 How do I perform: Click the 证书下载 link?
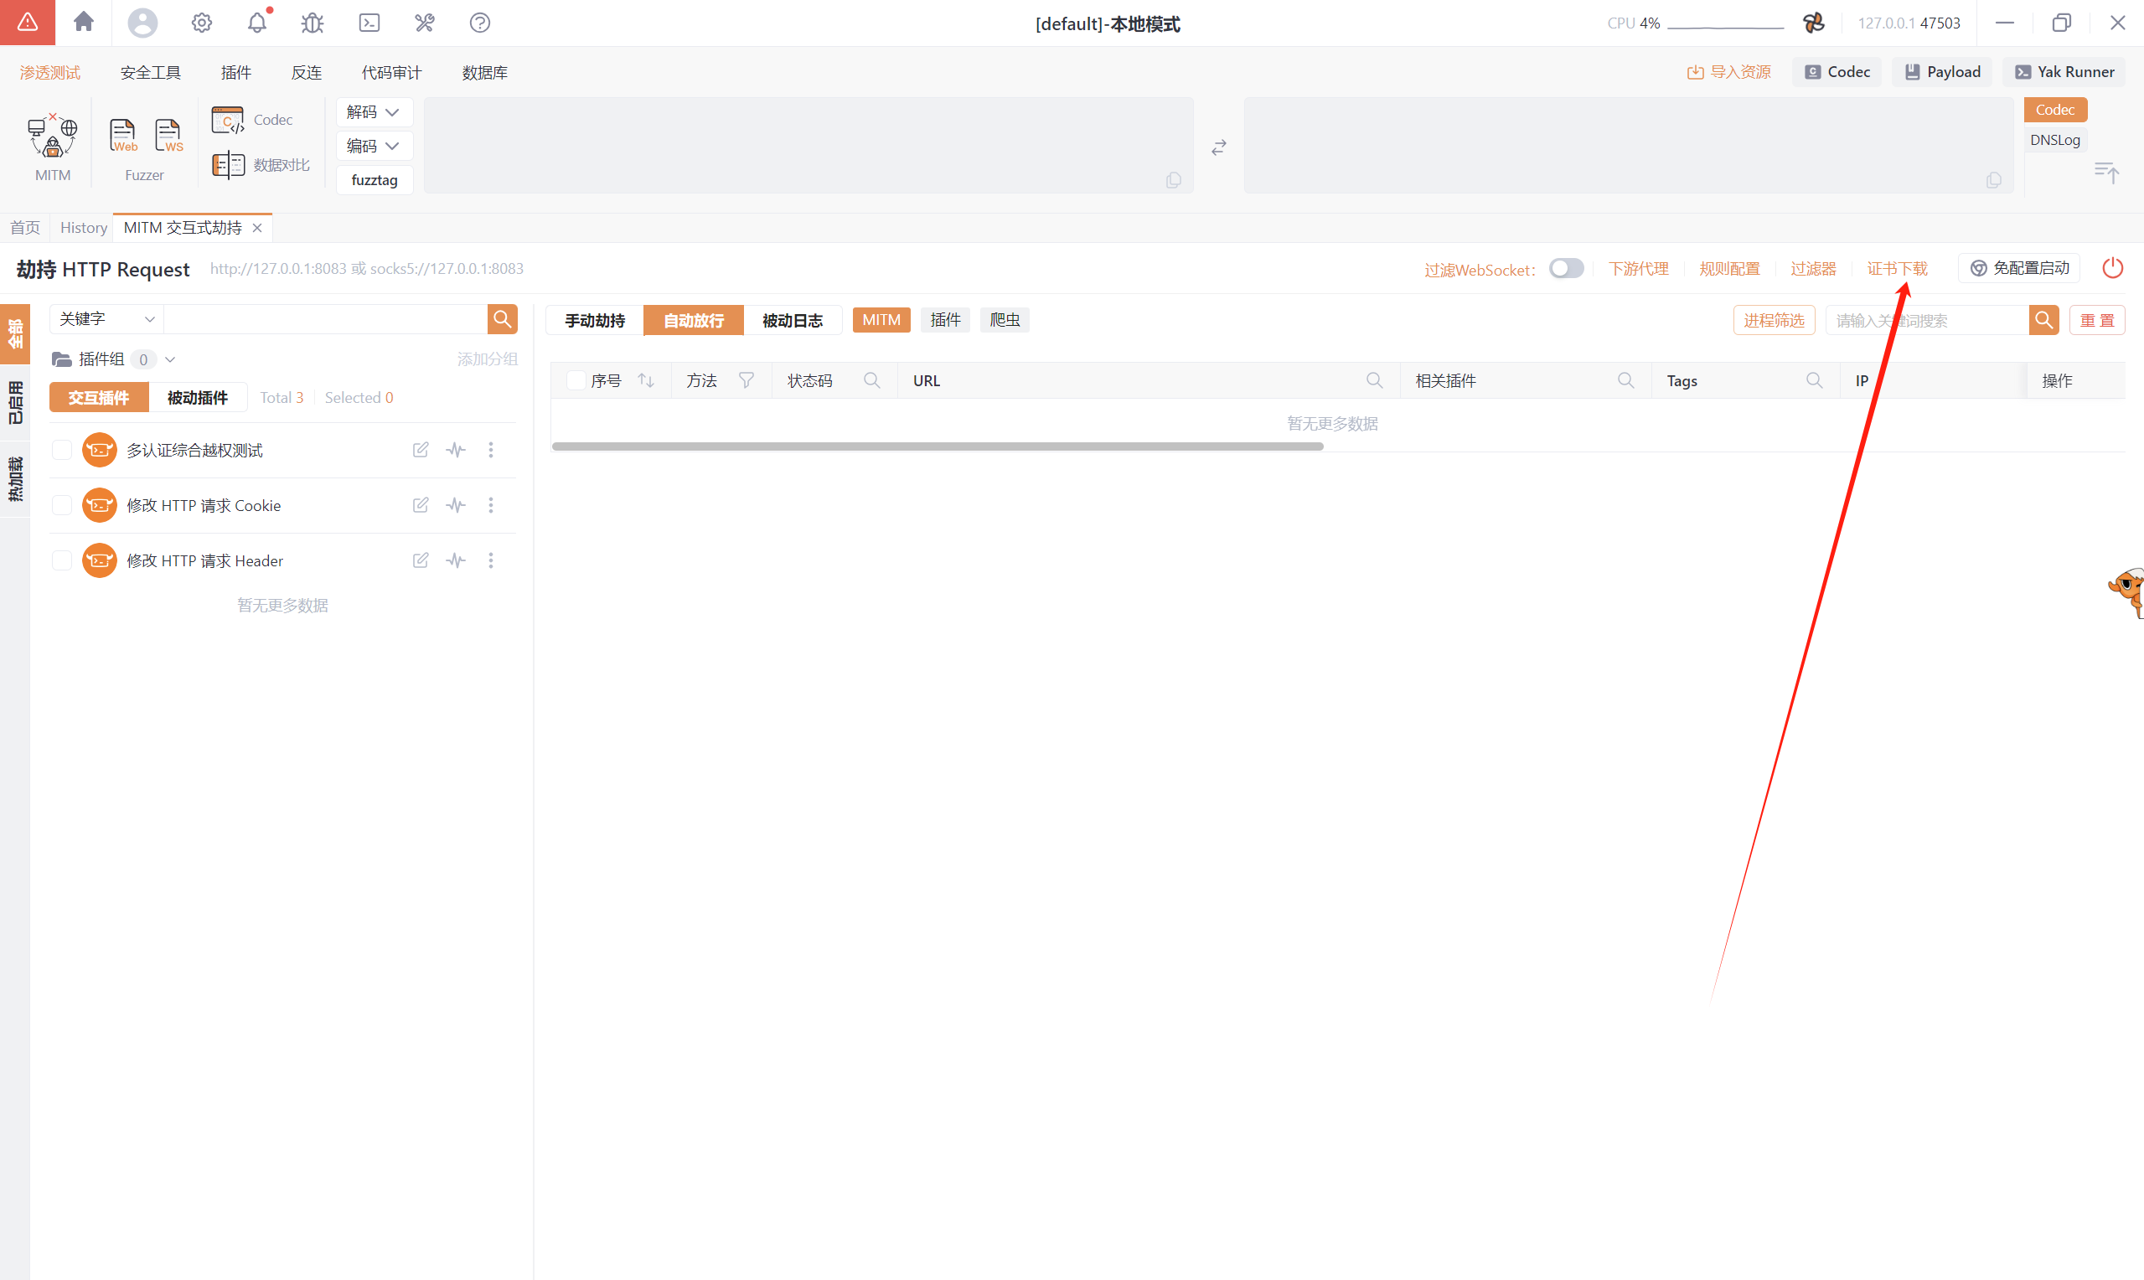point(1897,268)
